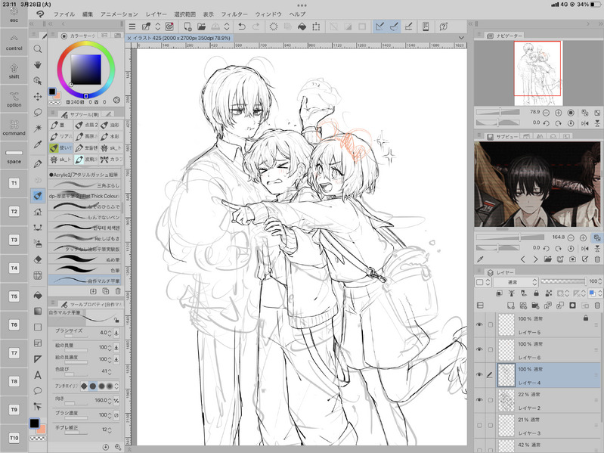Open the 編集 menu

(88, 14)
